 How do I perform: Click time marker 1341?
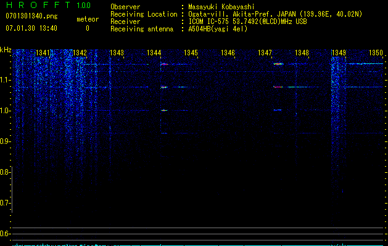click(43, 52)
